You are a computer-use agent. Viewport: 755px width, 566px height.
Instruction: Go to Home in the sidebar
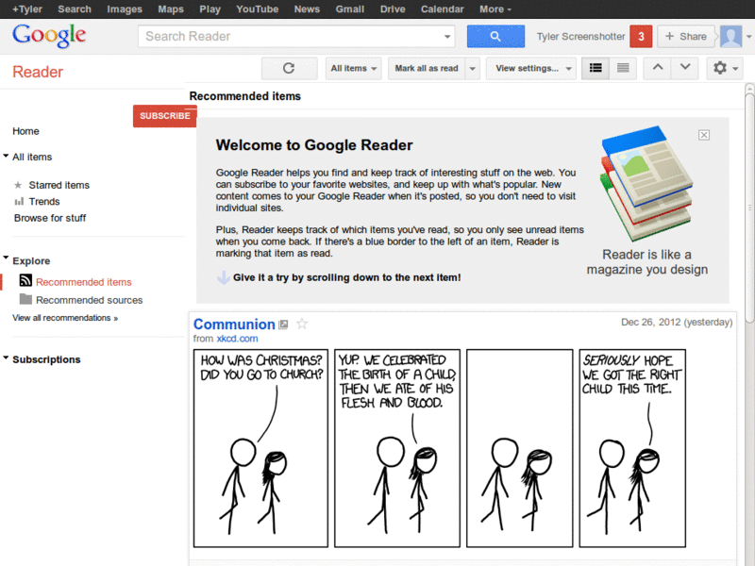click(26, 131)
